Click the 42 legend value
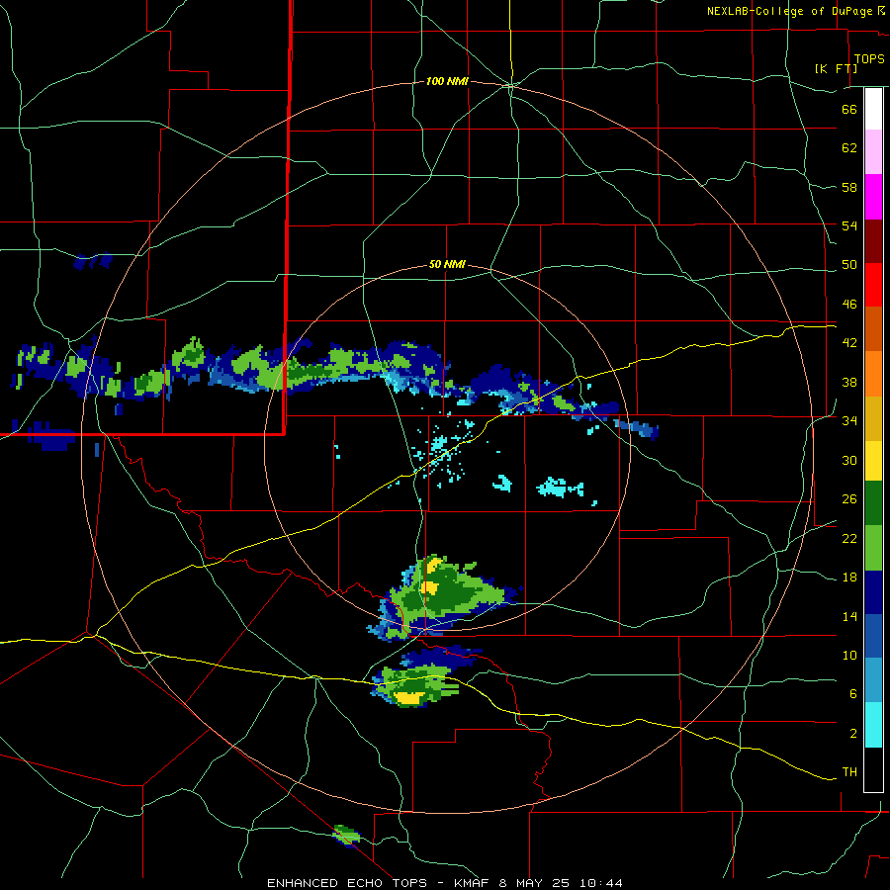Image resolution: width=890 pixels, height=890 pixels. (x=849, y=343)
